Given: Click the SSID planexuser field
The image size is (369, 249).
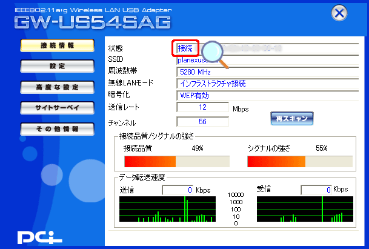Looking at the screenshot, I should point(268,60).
